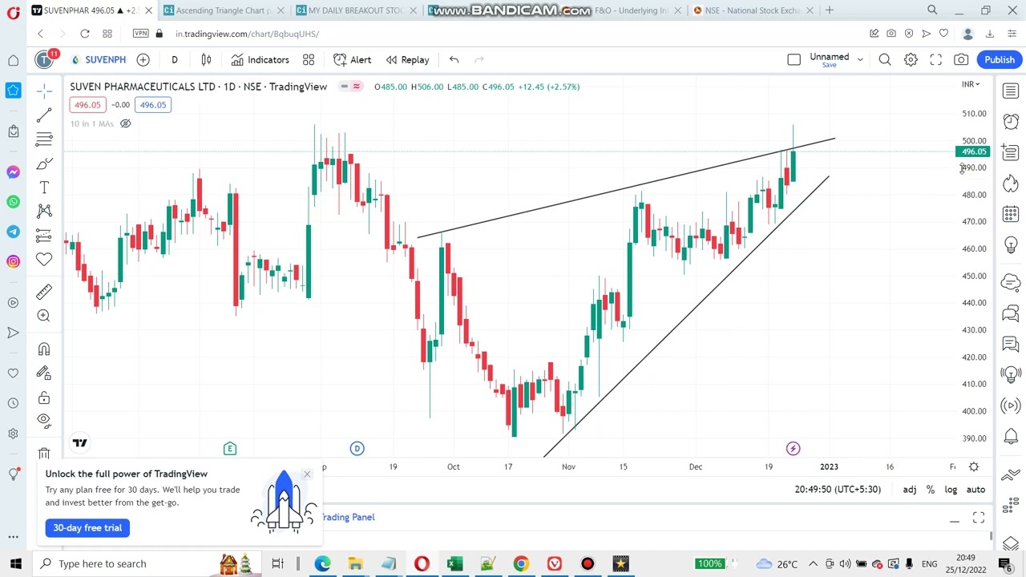The image size is (1026, 577).
Task: Open time axis settings gear
Action: tap(974, 466)
